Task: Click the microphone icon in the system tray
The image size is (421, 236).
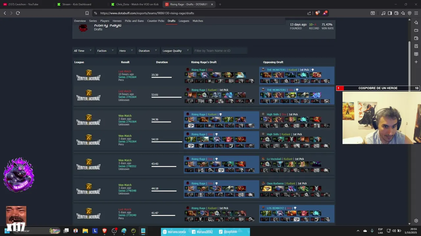Action: point(372,231)
